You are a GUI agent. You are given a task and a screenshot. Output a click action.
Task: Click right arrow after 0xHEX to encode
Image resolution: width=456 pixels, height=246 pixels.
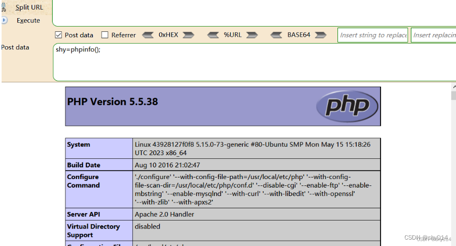(x=189, y=35)
